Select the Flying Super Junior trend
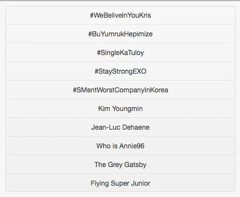 120,183
